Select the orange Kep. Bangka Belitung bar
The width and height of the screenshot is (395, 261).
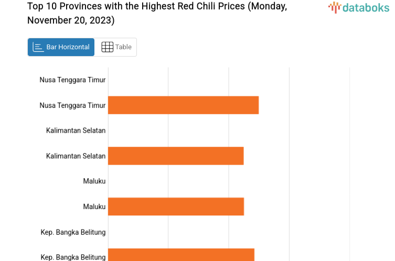coord(181,255)
